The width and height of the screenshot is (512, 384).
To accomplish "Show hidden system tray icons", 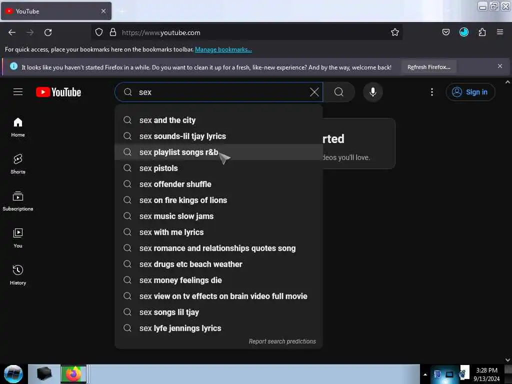I will (x=425, y=374).
